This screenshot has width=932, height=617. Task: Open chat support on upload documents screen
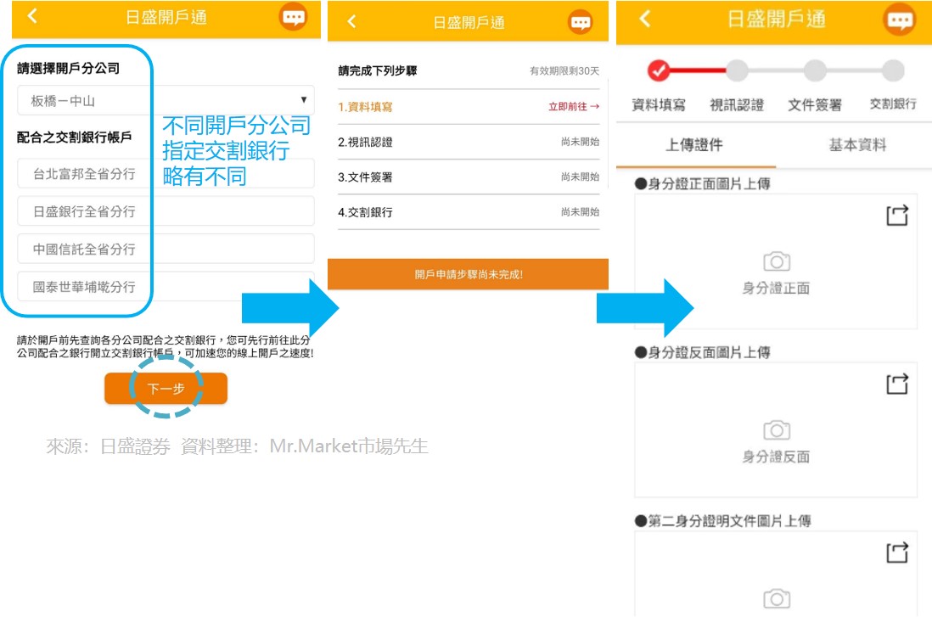tap(900, 20)
